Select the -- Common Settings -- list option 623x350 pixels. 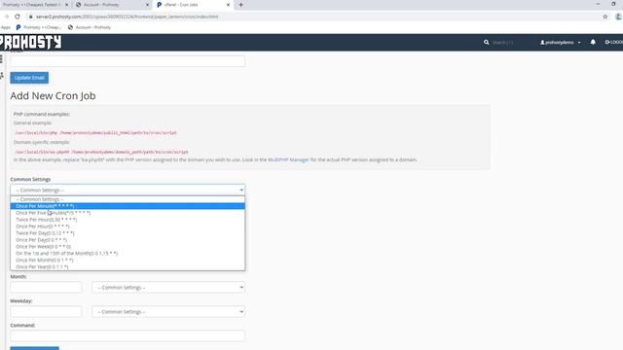tap(128, 199)
